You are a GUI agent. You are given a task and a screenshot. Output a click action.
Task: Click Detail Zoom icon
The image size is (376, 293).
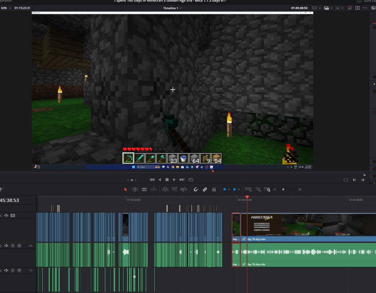point(258,189)
